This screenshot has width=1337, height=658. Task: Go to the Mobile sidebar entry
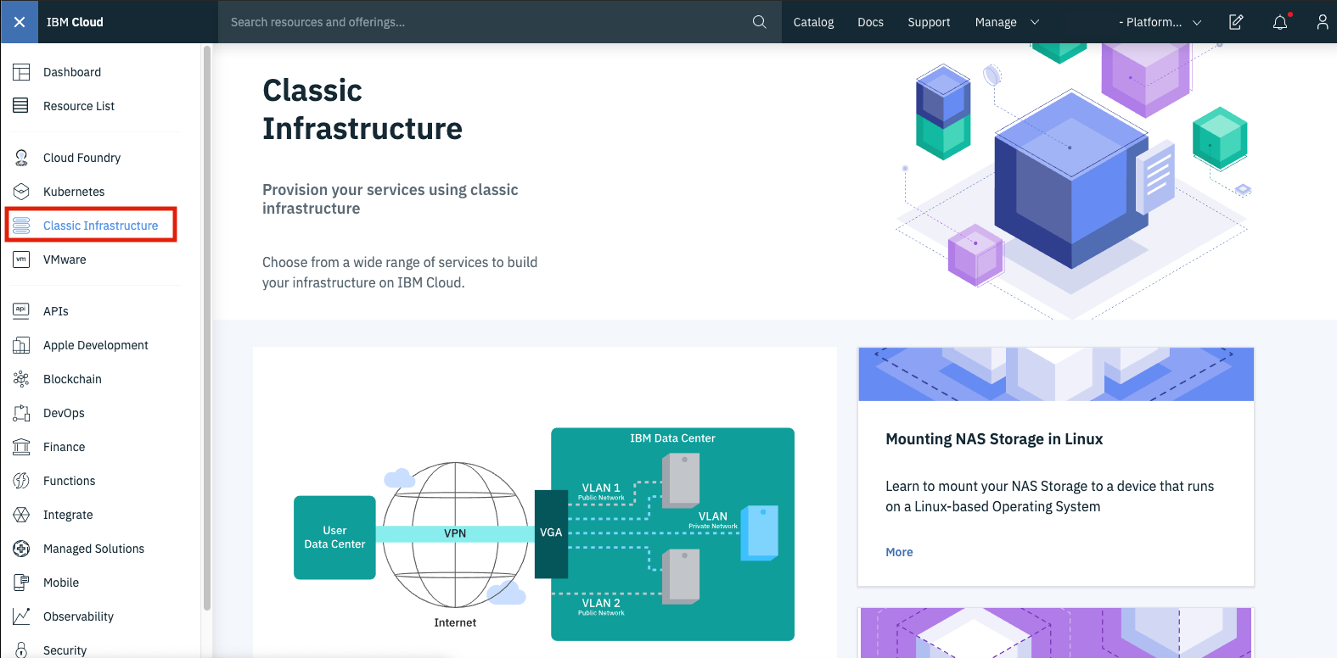click(61, 583)
